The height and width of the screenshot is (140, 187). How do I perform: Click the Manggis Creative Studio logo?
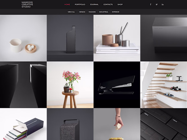pos(27,5)
